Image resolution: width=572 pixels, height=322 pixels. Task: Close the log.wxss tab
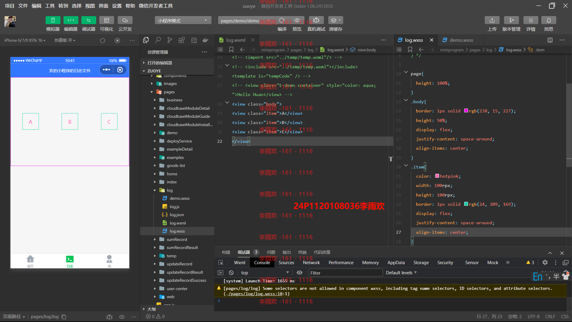(x=431, y=40)
